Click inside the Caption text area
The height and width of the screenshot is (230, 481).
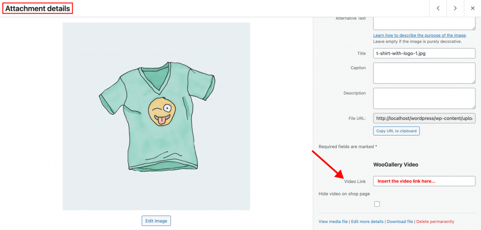point(424,73)
